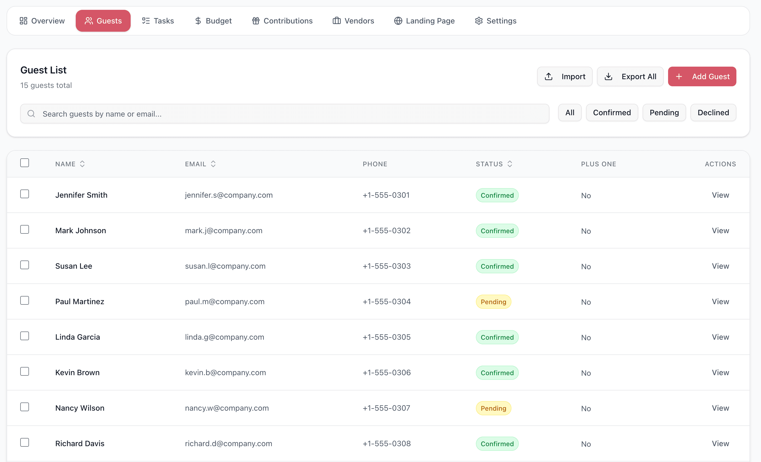This screenshot has height=462, width=761.
Task: Sort by Status column arrows
Action: pos(510,164)
